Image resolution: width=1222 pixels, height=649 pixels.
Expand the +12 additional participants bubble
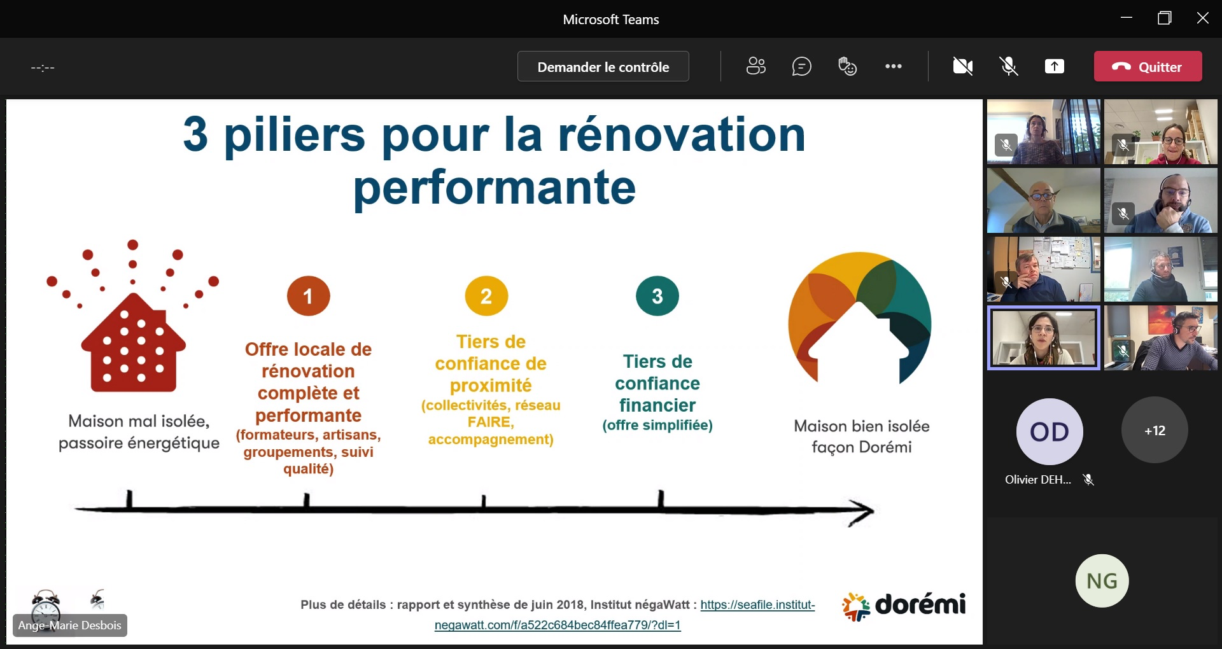click(x=1154, y=431)
